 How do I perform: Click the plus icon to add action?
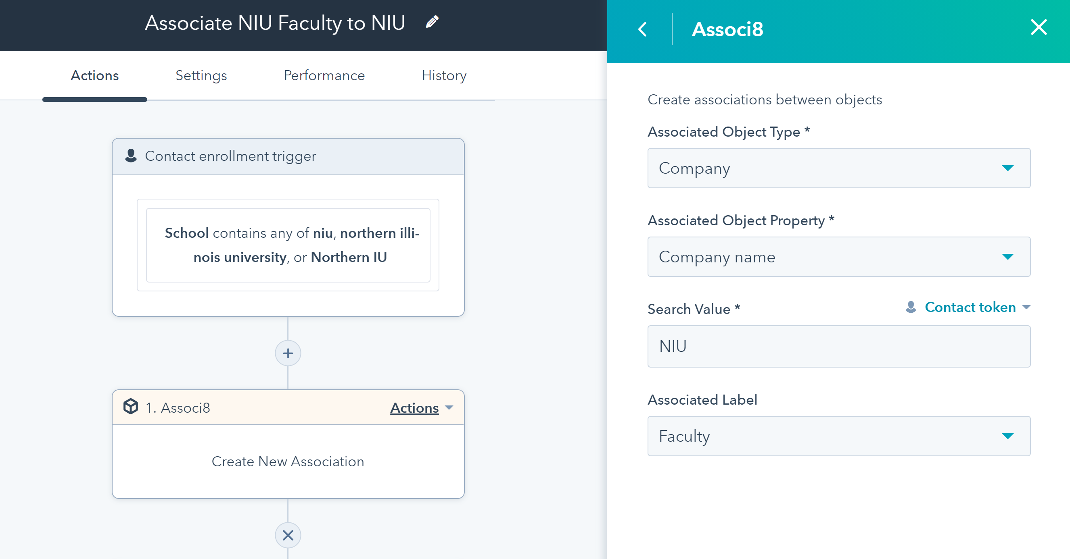[288, 353]
